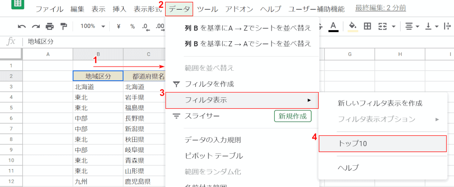Click cell containing 福島県

click(x=144, y=108)
